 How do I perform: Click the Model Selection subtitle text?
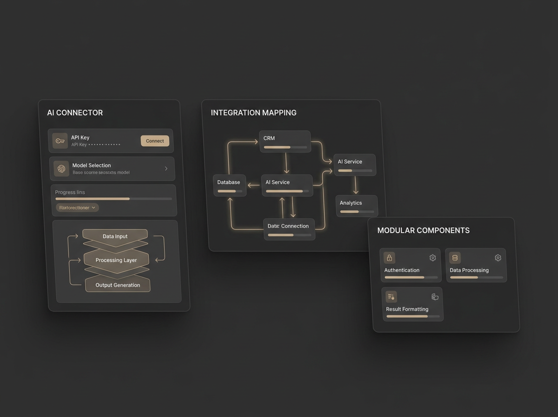tap(101, 173)
